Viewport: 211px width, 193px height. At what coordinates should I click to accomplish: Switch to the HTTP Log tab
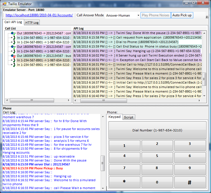coord(32,23)
